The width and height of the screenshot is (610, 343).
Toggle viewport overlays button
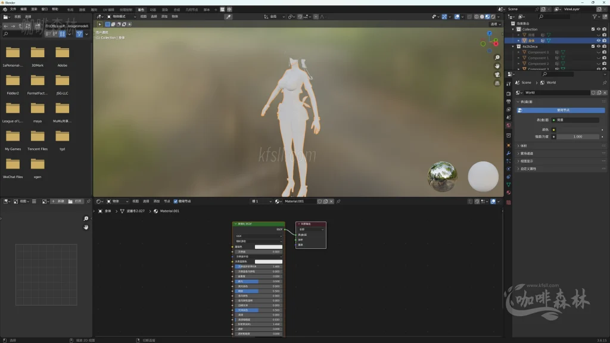point(457,17)
